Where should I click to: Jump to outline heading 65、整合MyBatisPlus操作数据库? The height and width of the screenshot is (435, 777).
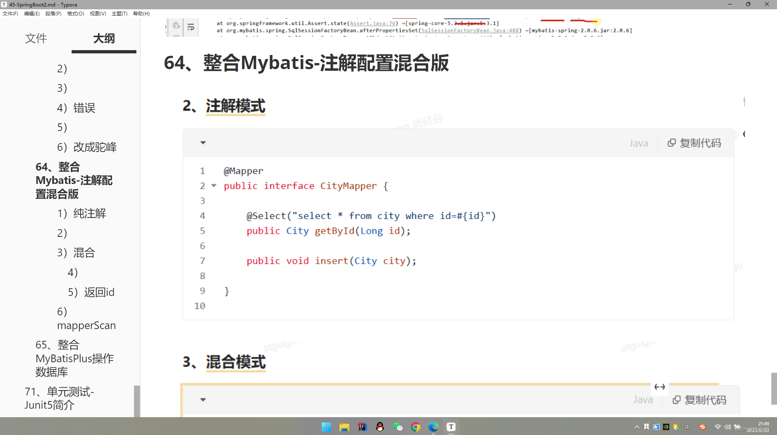click(74, 358)
